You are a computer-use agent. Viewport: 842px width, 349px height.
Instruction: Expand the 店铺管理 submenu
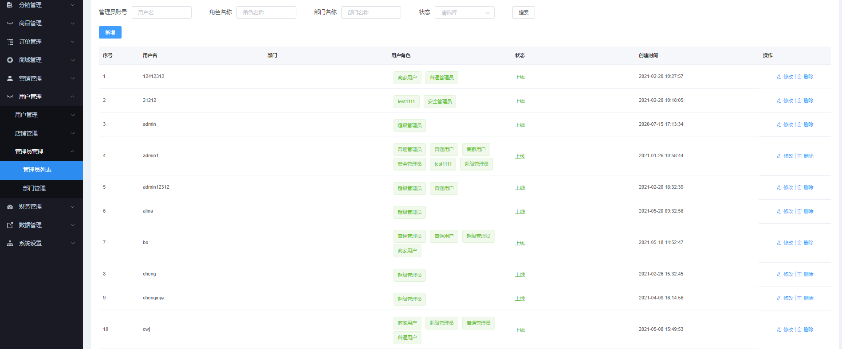click(x=72, y=133)
